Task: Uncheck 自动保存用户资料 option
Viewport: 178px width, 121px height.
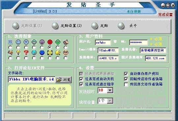Action: pyautogui.click(x=126, y=74)
